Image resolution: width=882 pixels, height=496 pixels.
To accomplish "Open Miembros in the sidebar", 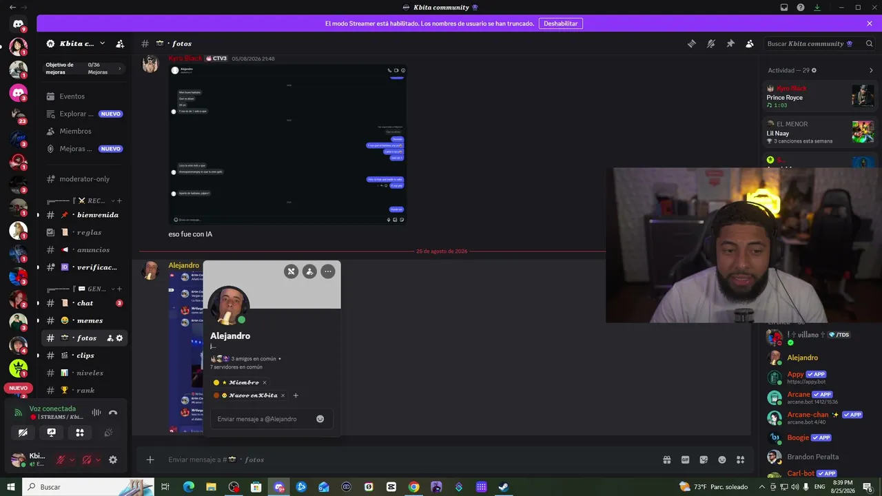I will pyautogui.click(x=85, y=131).
